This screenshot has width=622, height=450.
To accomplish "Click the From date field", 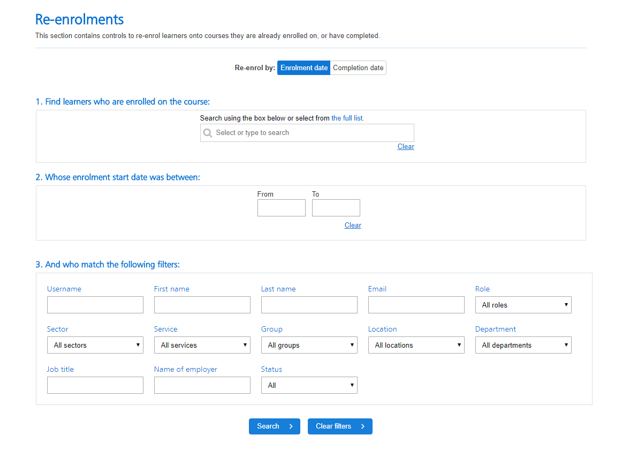I will click(281, 208).
